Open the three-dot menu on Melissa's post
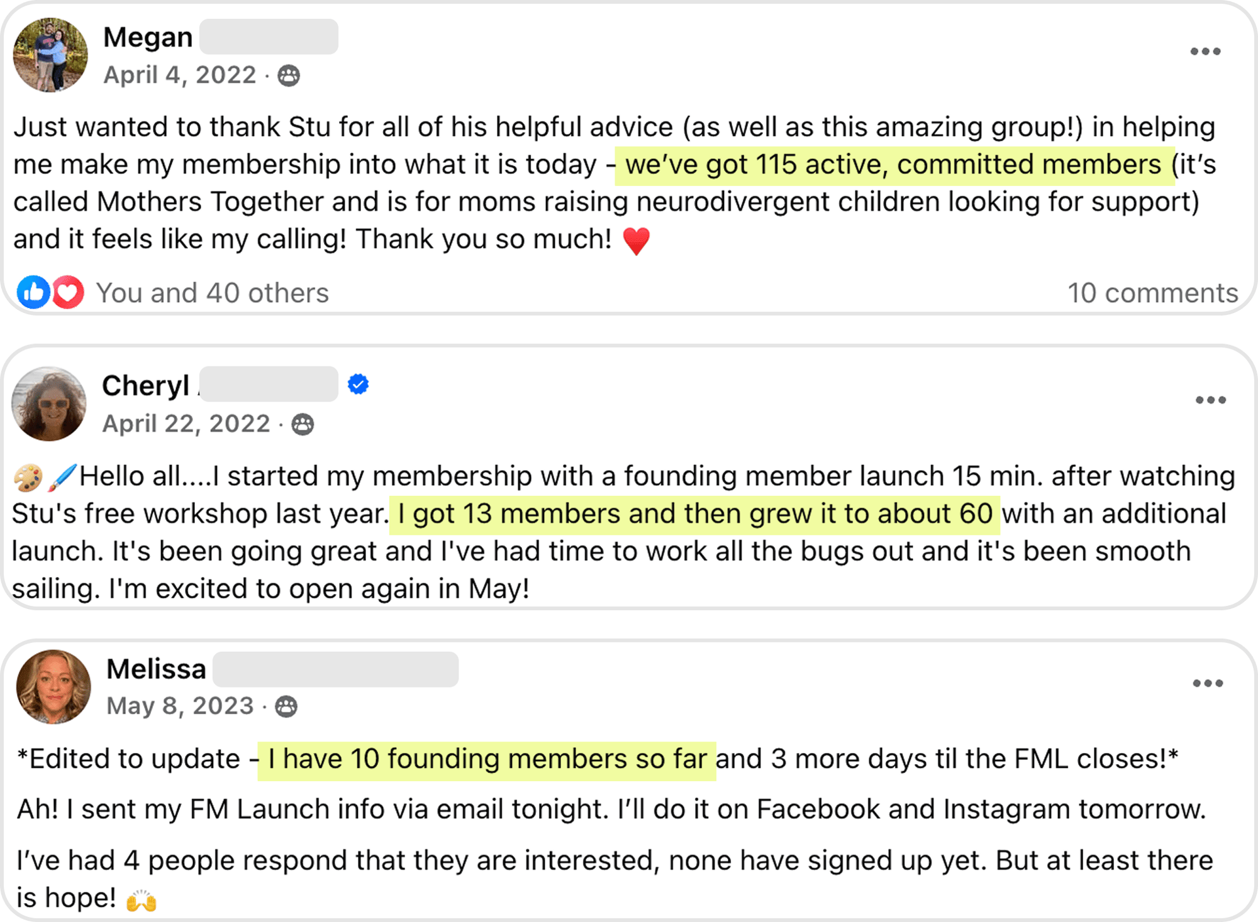Image resolution: width=1258 pixels, height=922 pixels. [x=1208, y=683]
